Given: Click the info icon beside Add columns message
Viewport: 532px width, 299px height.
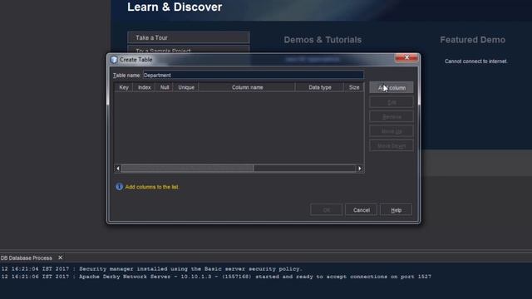Looking at the screenshot, I should click(119, 187).
